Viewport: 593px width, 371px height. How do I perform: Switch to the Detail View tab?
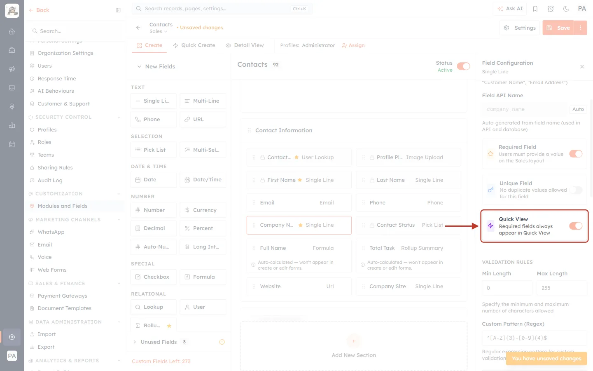point(245,45)
